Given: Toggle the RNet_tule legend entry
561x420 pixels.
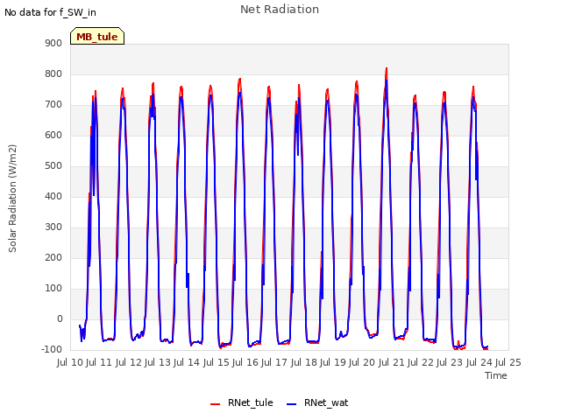Looking at the screenshot, I should [242, 402].
